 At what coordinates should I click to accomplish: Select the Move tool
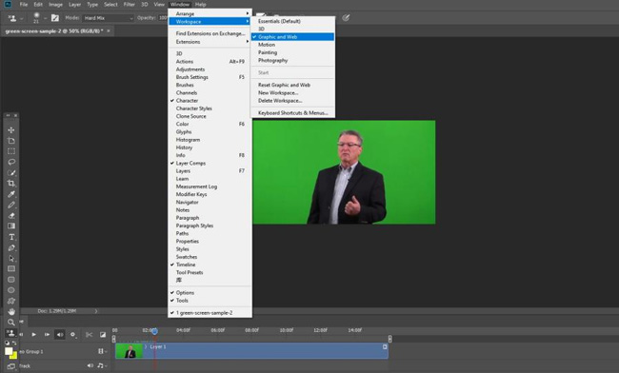(11, 129)
